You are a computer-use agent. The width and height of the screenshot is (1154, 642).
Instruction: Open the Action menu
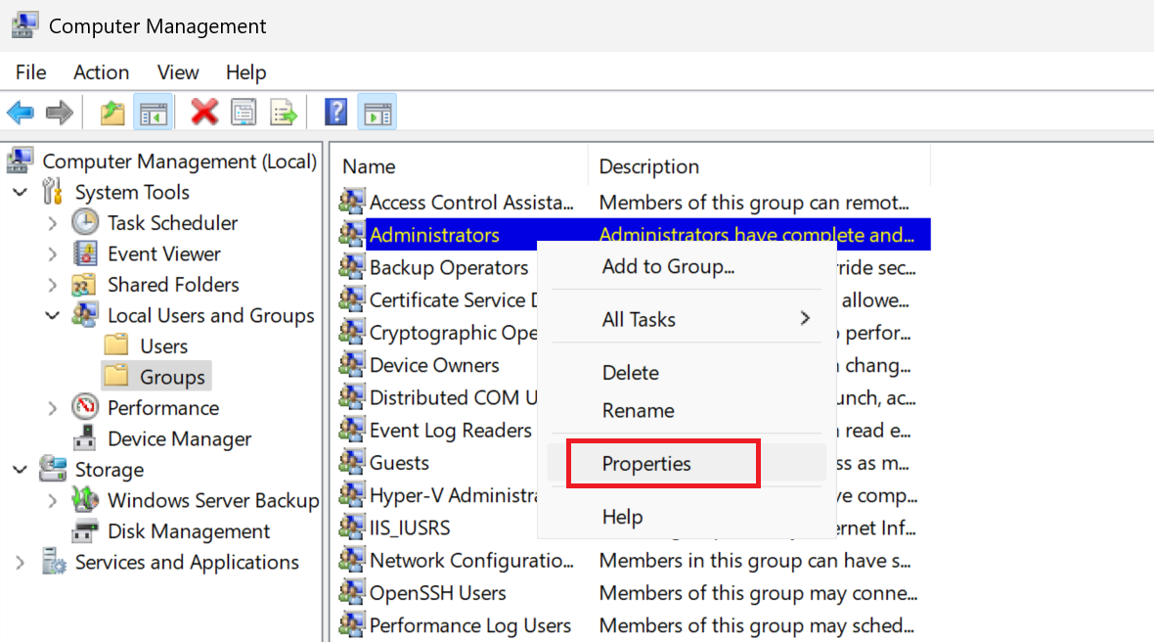pyautogui.click(x=102, y=72)
